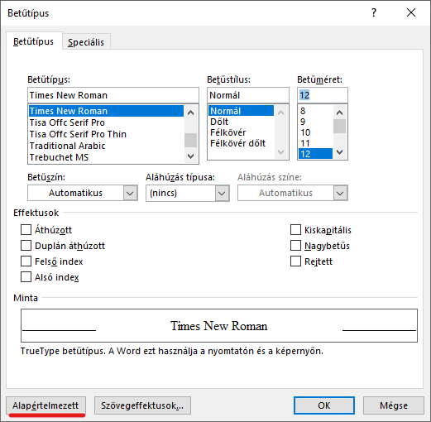
Task: Enable the Áthúzott checkbox
Action: pos(26,230)
